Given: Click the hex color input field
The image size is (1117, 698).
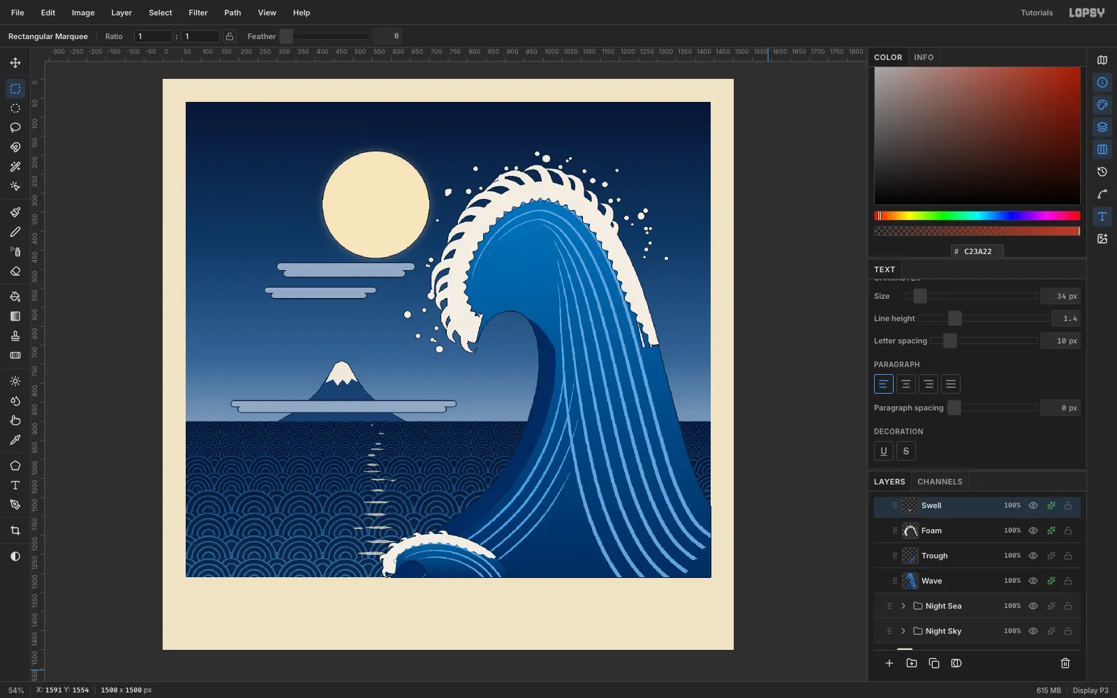Looking at the screenshot, I should (977, 251).
